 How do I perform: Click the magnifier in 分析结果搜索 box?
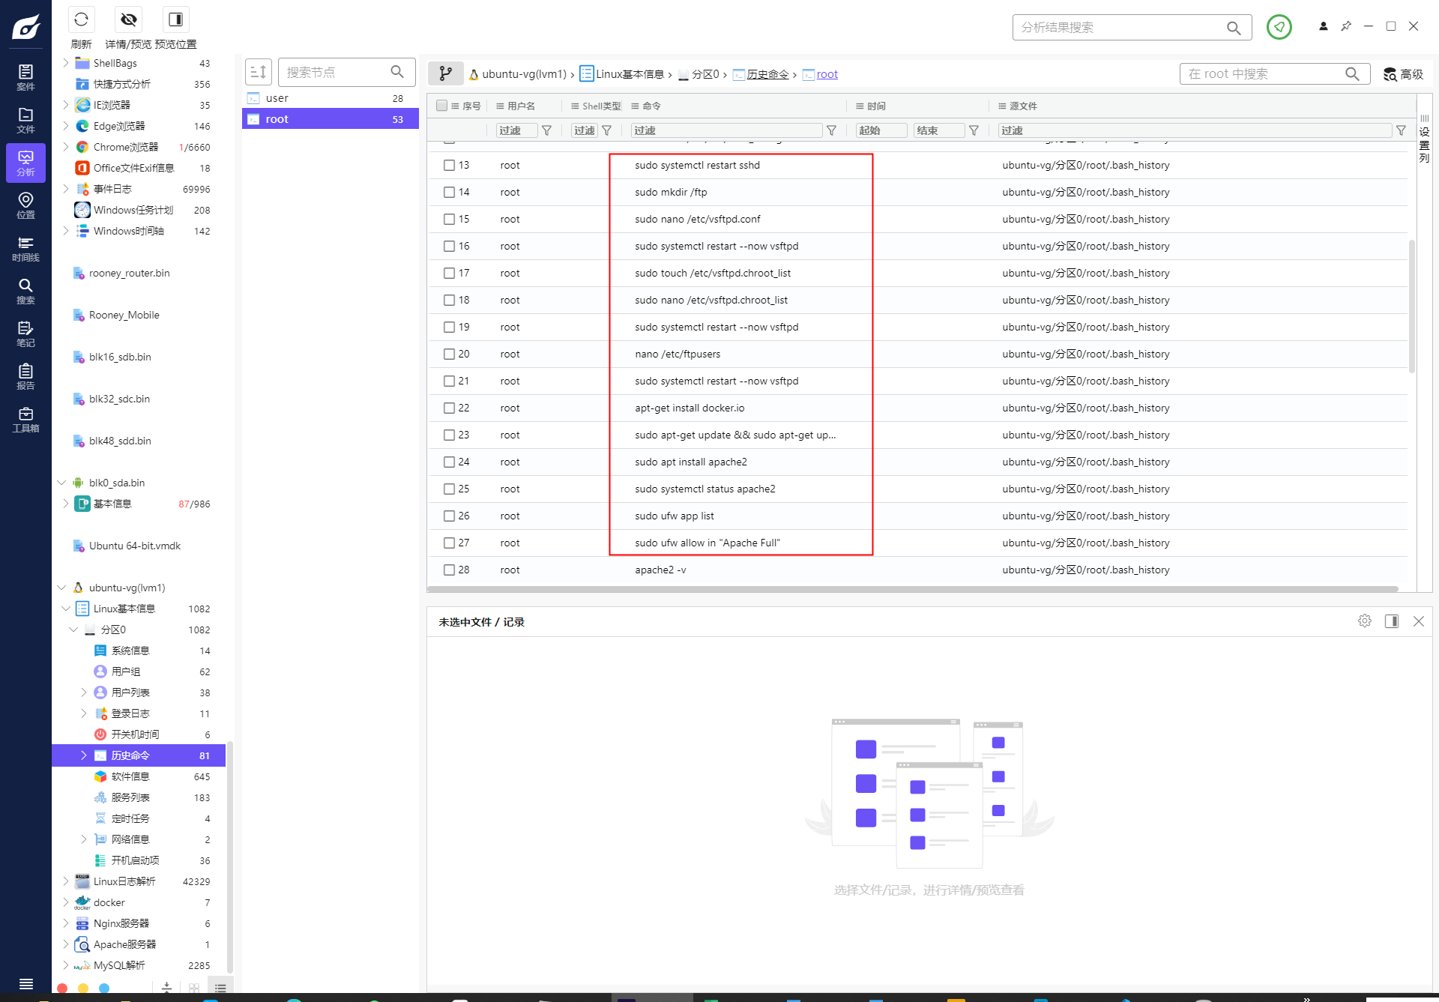pos(1234,28)
